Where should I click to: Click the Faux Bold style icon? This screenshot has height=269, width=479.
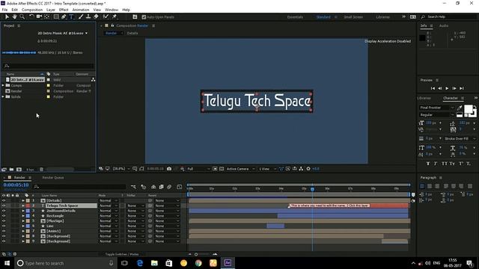(428, 164)
